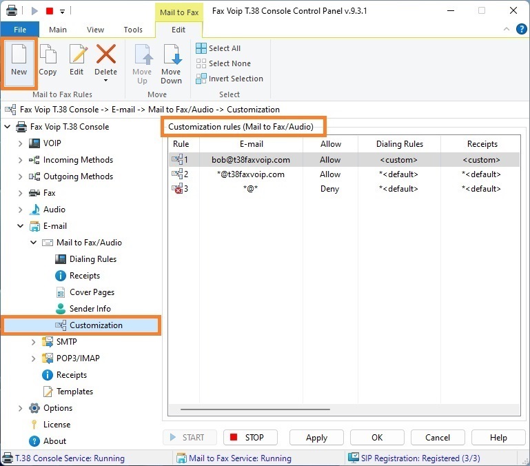The width and height of the screenshot is (530, 466).
Task: Expand the SMTP tree node
Action: pyautogui.click(x=34, y=342)
